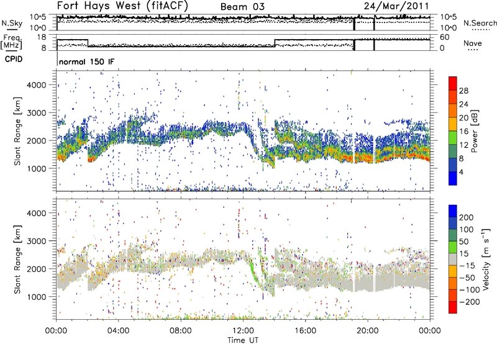
Task: Pick the bright green segment of velocity colorbar
Action: [x=453, y=247]
